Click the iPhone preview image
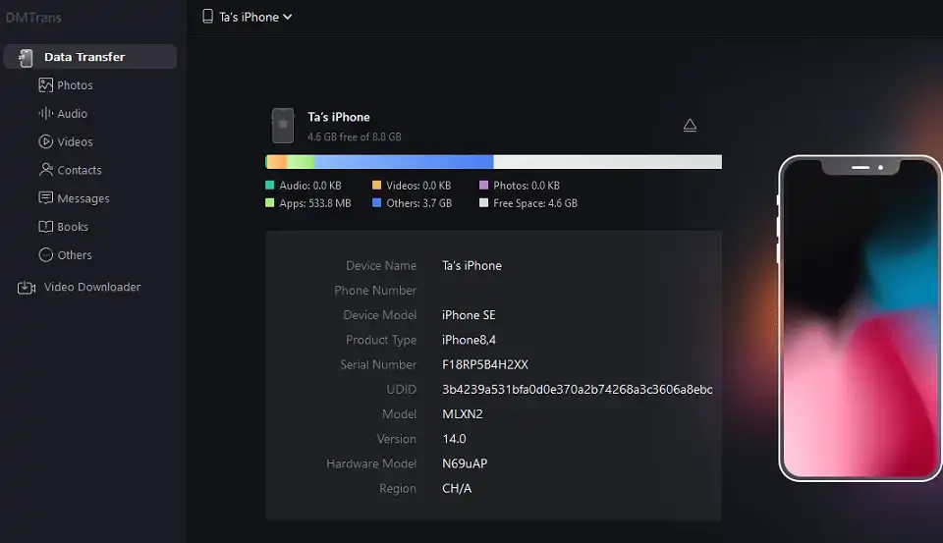 pos(860,319)
